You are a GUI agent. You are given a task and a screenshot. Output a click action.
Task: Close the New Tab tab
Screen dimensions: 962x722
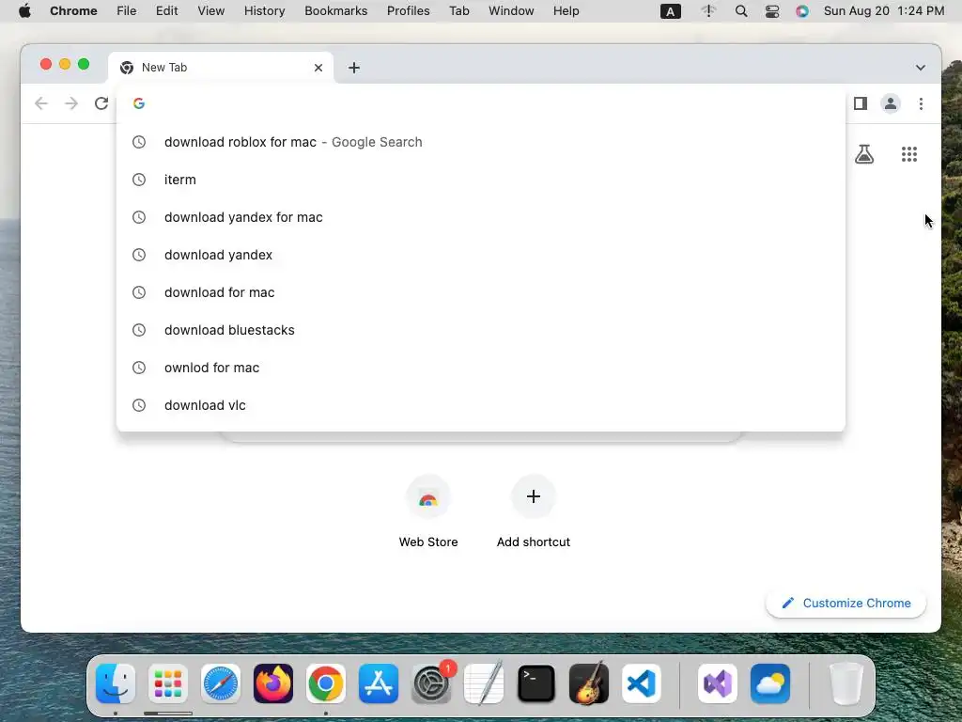318,68
